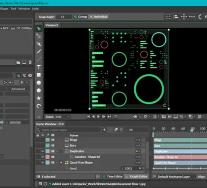Click the layer name search field
207x188 pixels.
(68, 130)
